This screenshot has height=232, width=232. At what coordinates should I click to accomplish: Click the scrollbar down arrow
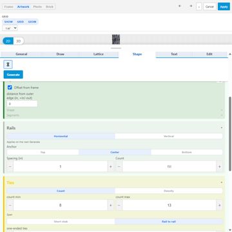(x=230, y=230)
